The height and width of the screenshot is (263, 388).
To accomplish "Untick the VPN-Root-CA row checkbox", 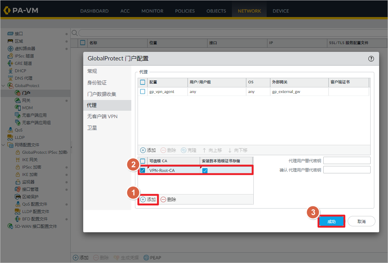I will [x=142, y=170].
